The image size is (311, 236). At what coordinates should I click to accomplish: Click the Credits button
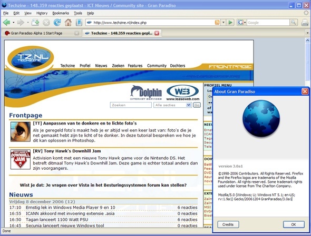(x=228, y=224)
